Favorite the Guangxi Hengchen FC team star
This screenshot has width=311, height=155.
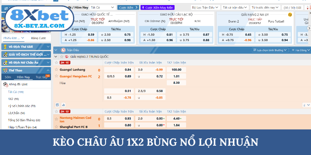pos(56,76)
